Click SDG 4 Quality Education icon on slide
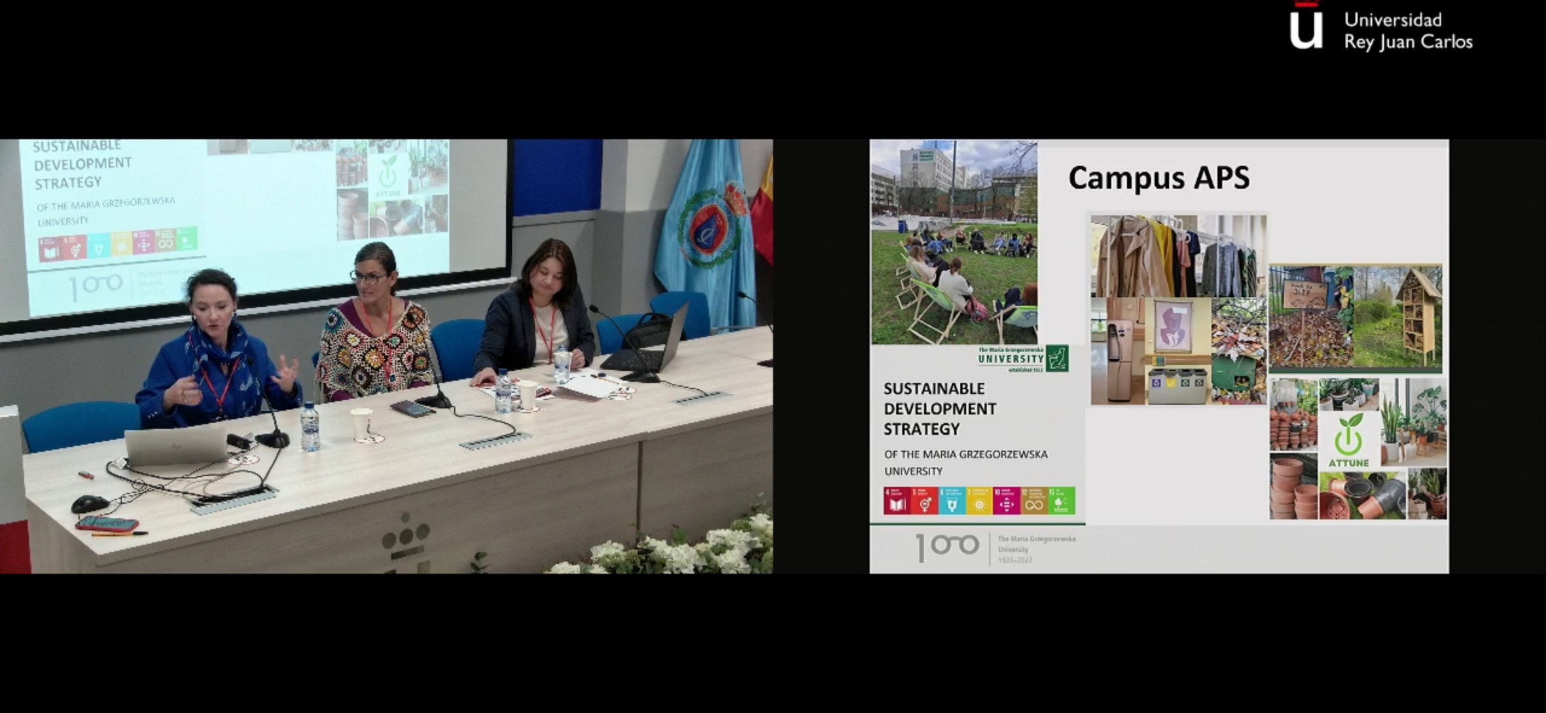Screen dimensions: 1546x713 click(896, 501)
